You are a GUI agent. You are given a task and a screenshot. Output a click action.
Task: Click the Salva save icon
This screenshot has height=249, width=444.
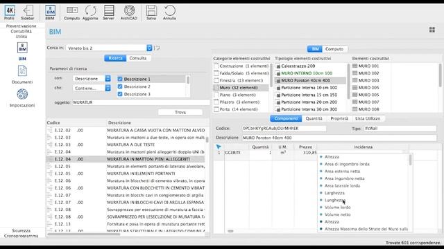pyautogui.click(x=151, y=12)
